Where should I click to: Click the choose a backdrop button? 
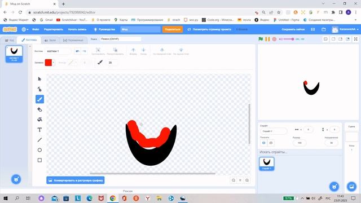(351, 187)
